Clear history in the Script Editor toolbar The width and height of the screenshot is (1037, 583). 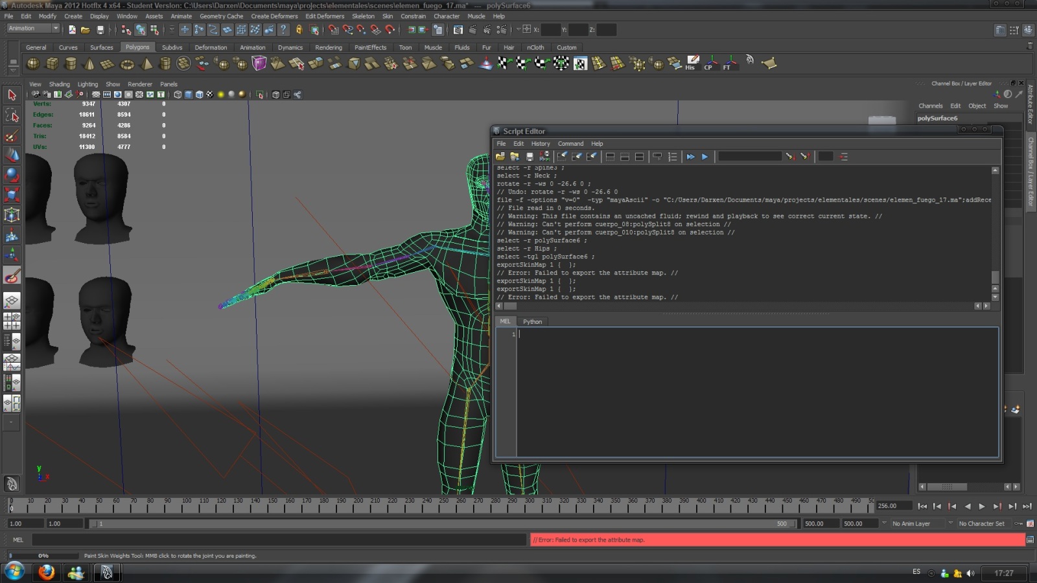point(562,157)
